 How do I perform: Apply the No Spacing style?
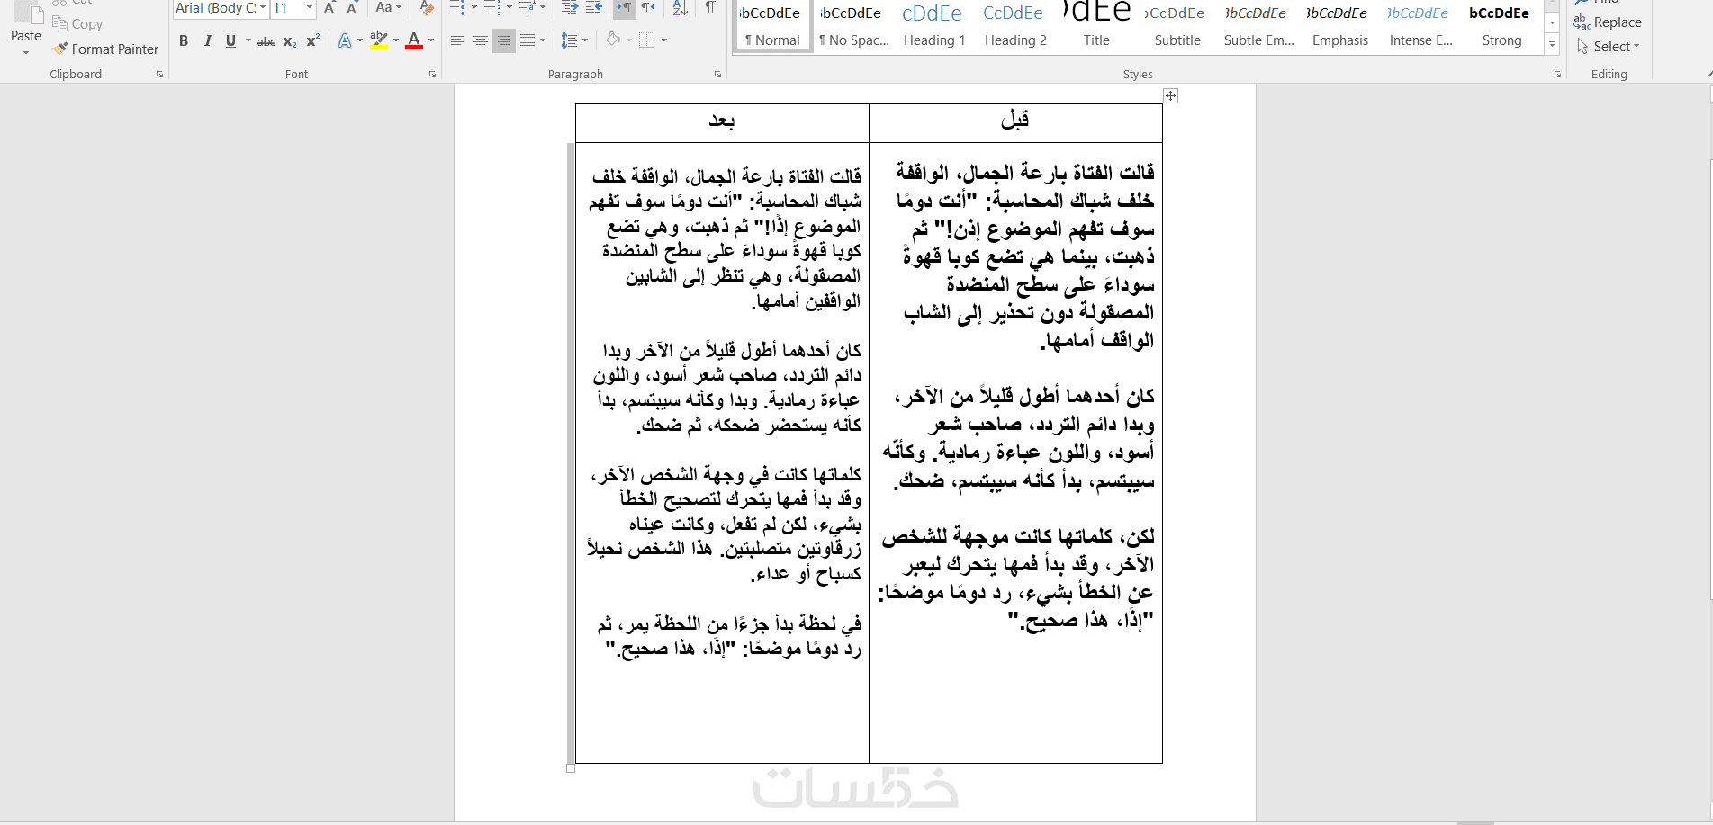[x=853, y=26]
